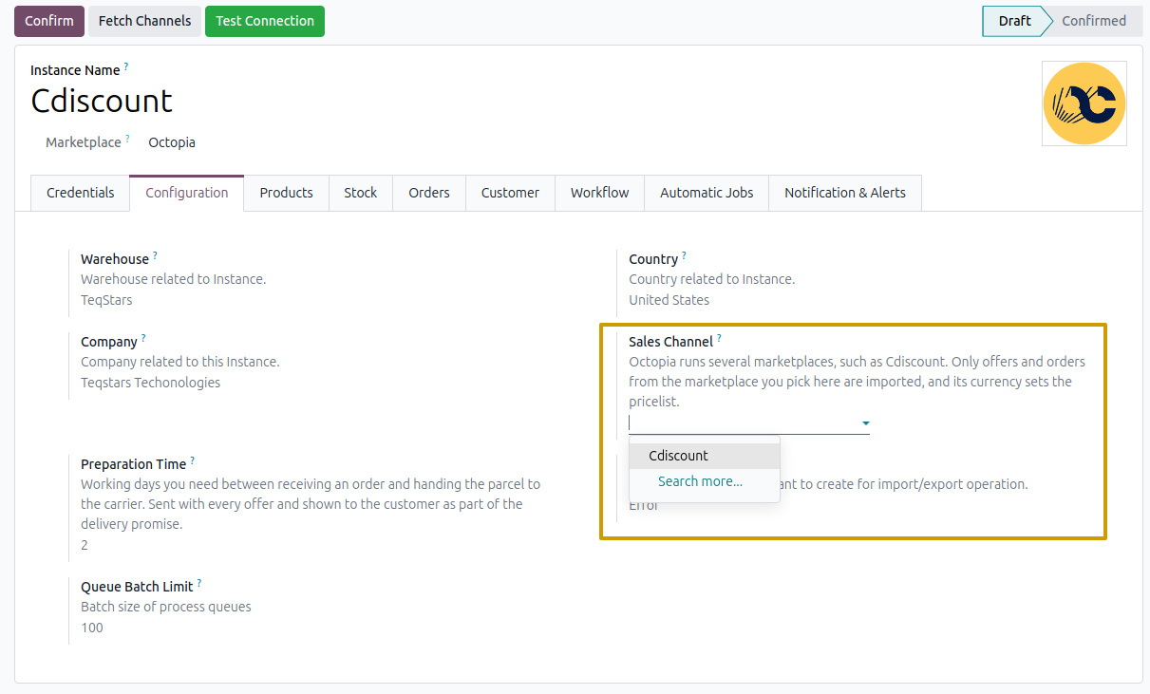Click the Warehouse field label
This screenshot has width=1150, height=694.
(115, 259)
